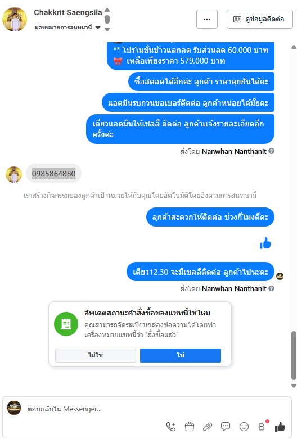Click the header small scroll-down arrow
The height and width of the screenshot is (439, 297).
pyautogui.click(x=107, y=29)
